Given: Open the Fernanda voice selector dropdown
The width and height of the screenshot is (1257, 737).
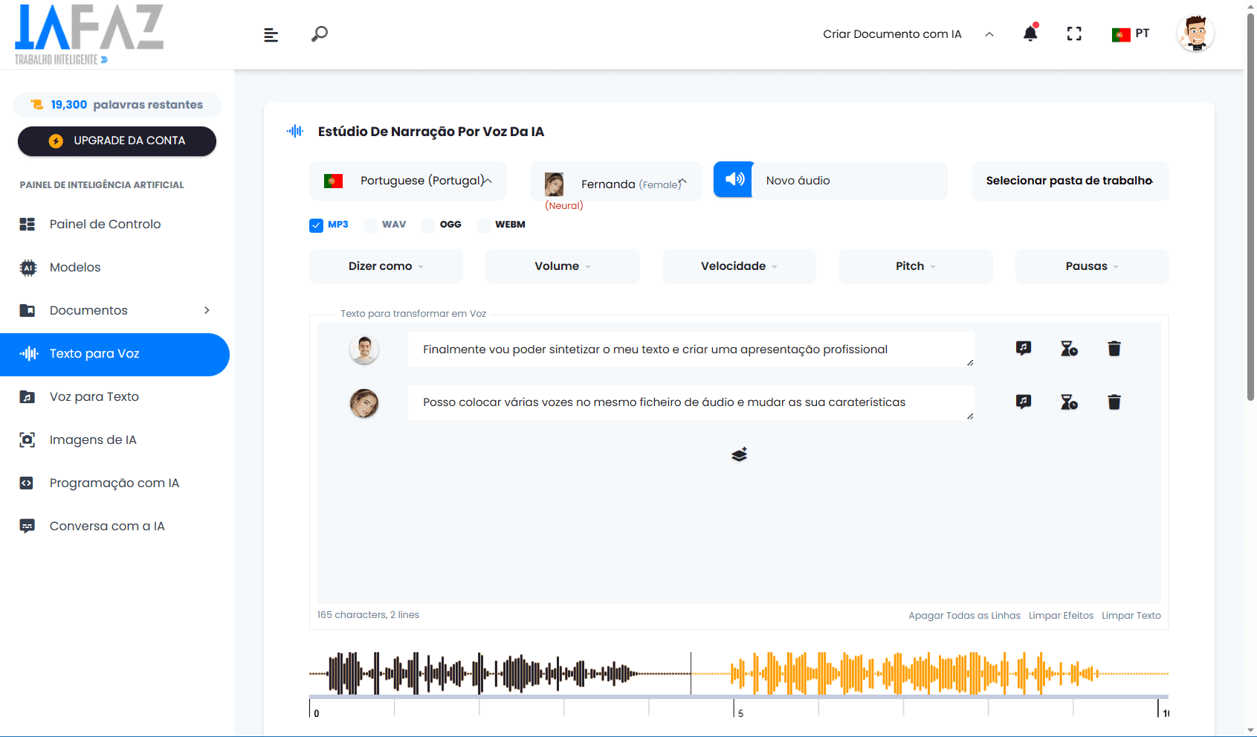Looking at the screenshot, I should 616,184.
